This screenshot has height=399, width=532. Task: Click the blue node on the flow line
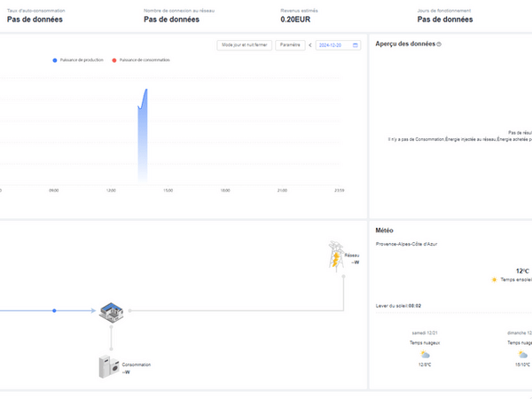[x=54, y=310]
